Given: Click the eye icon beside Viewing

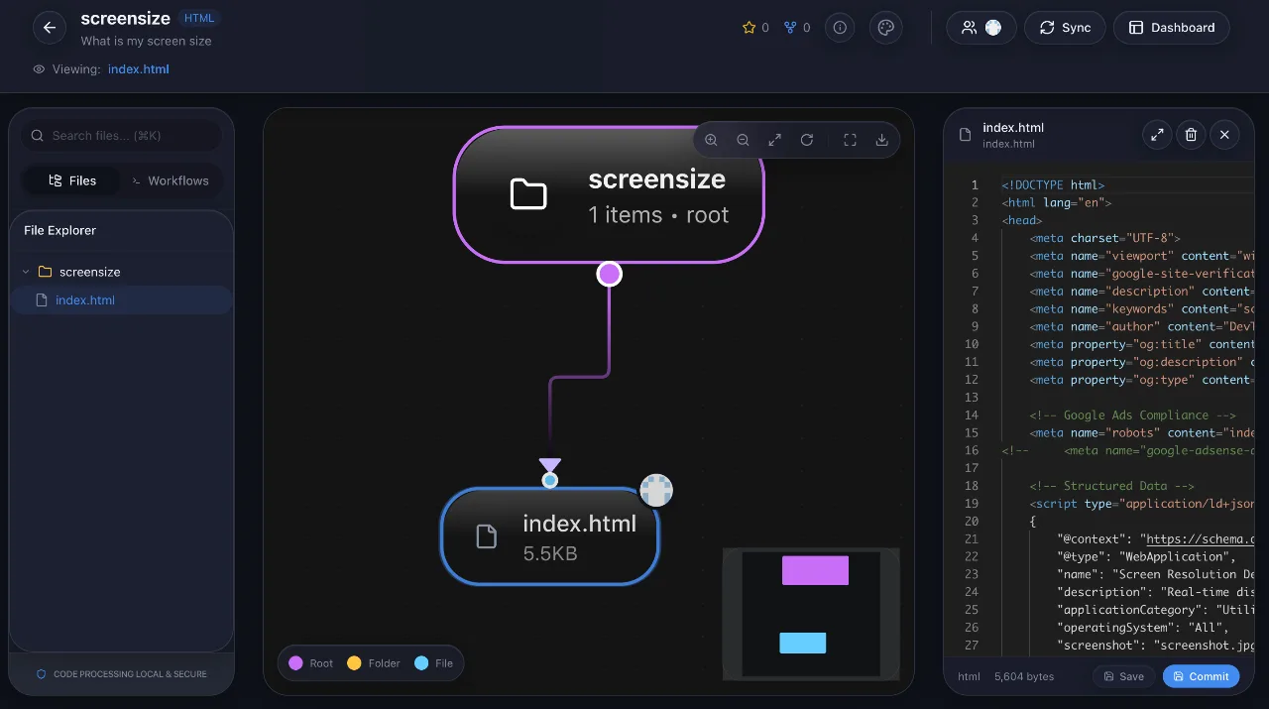Looking at the screenshot, I should click(40, 69).
